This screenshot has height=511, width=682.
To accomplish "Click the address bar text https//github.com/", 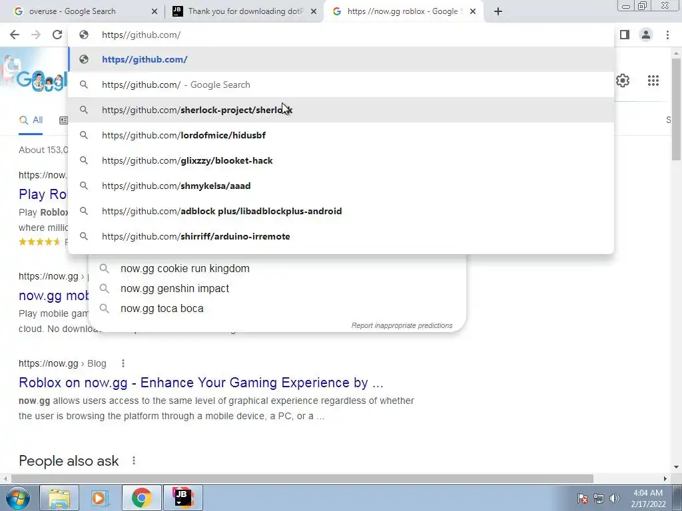I will point(141,35).
